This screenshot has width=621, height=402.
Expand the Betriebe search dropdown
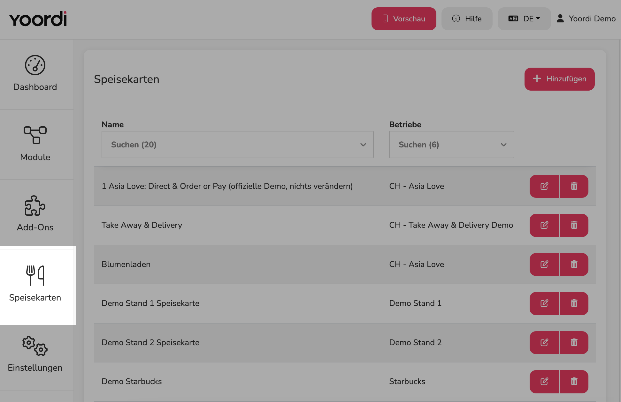click(451, 145)
